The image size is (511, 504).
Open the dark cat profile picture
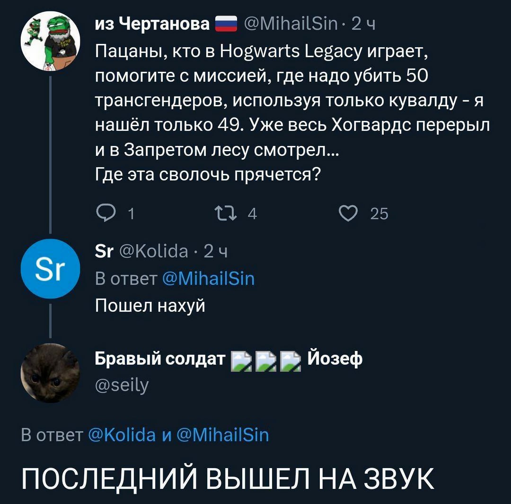point(50,373)
